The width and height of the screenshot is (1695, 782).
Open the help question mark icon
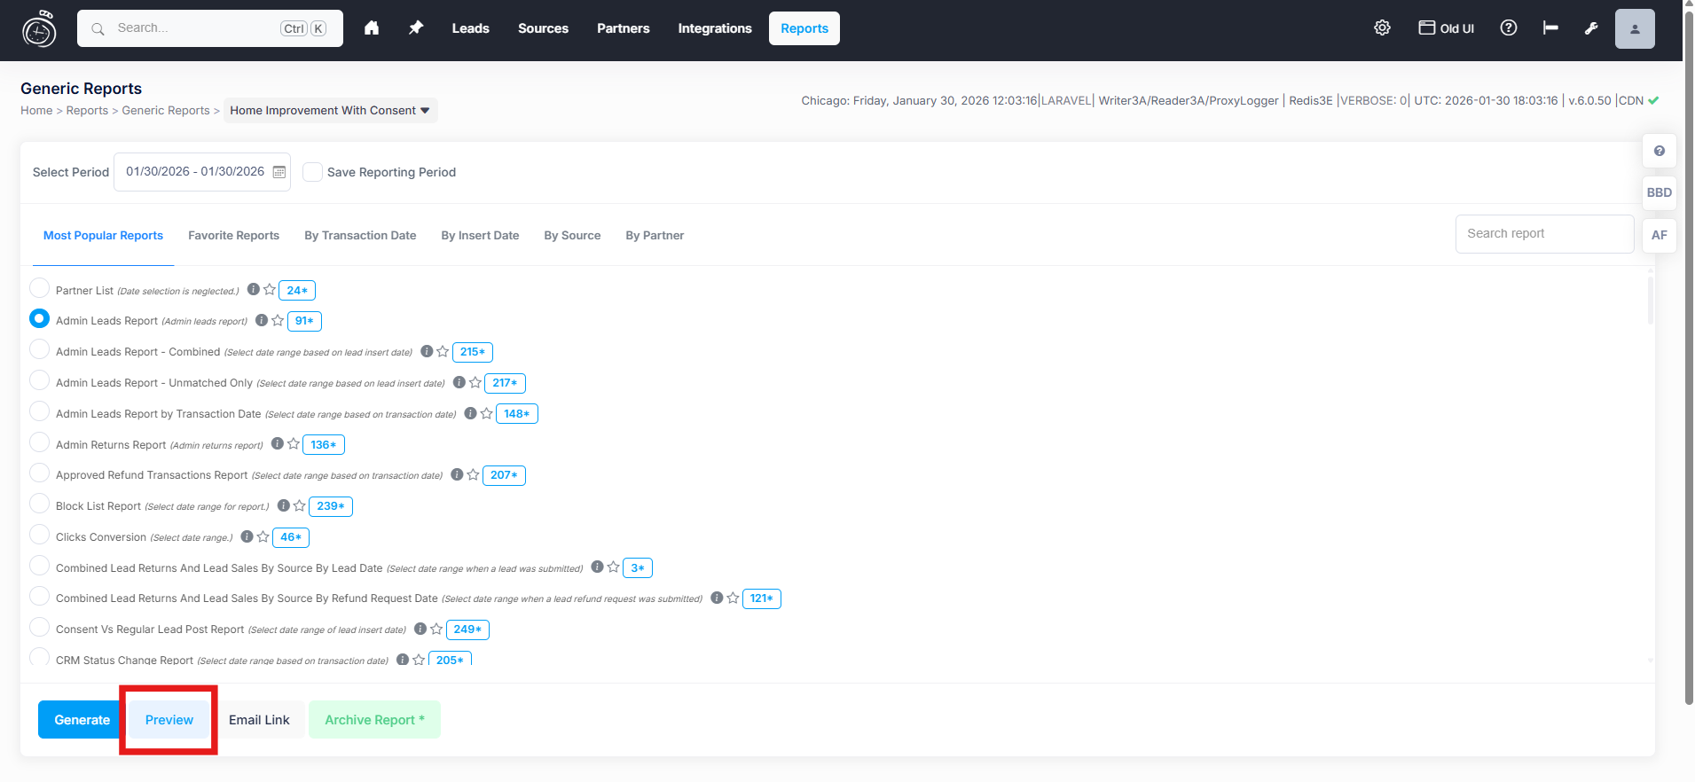point(1508,28)
